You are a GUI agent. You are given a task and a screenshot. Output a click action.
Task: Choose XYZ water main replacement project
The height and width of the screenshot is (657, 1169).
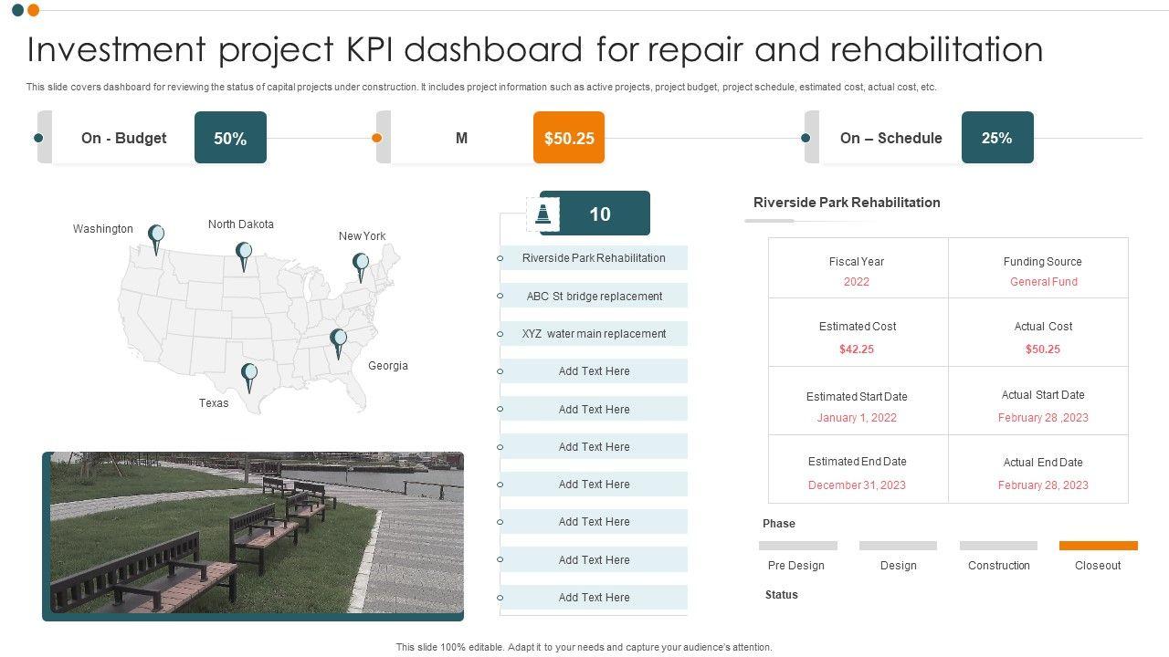tap(594, 334)
